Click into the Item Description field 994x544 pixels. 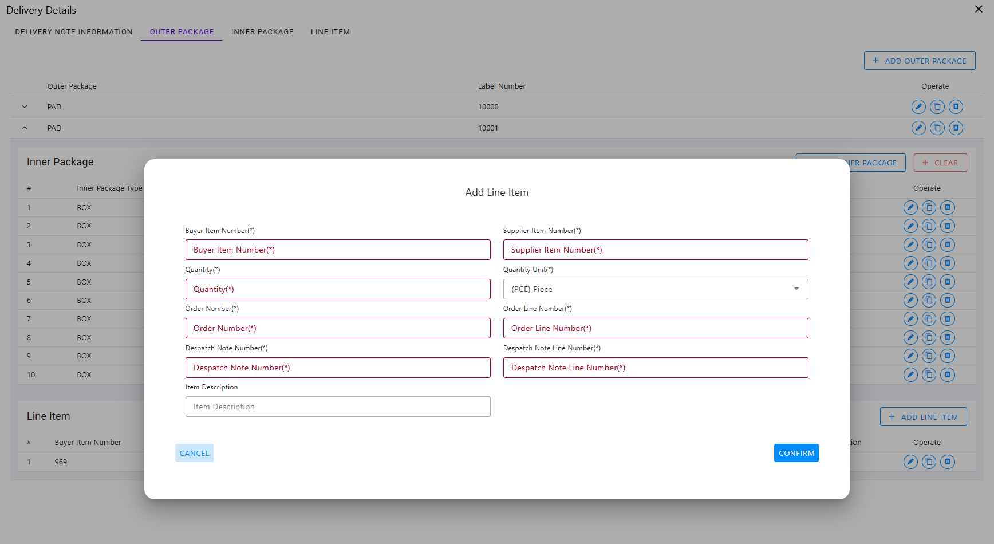tap(337, 407)
